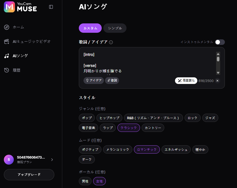Screen dimensions: 237x188
Task: Click the lyric line 月明かりが頬を撫でる
Action: coord(103,71)
